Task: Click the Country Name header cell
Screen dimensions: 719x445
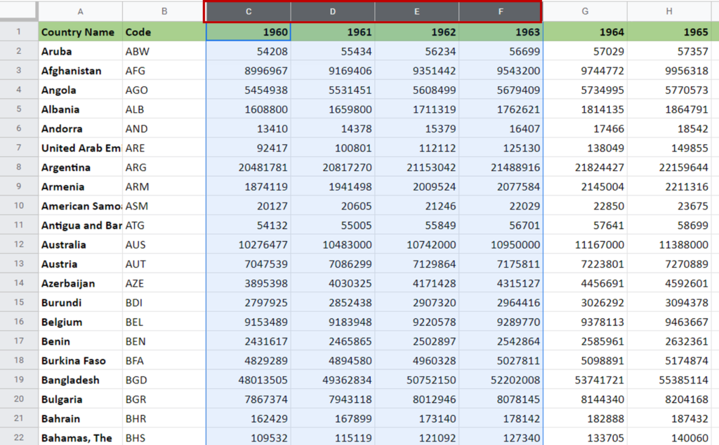Action: pyautogui.click(x=80, y=32)
